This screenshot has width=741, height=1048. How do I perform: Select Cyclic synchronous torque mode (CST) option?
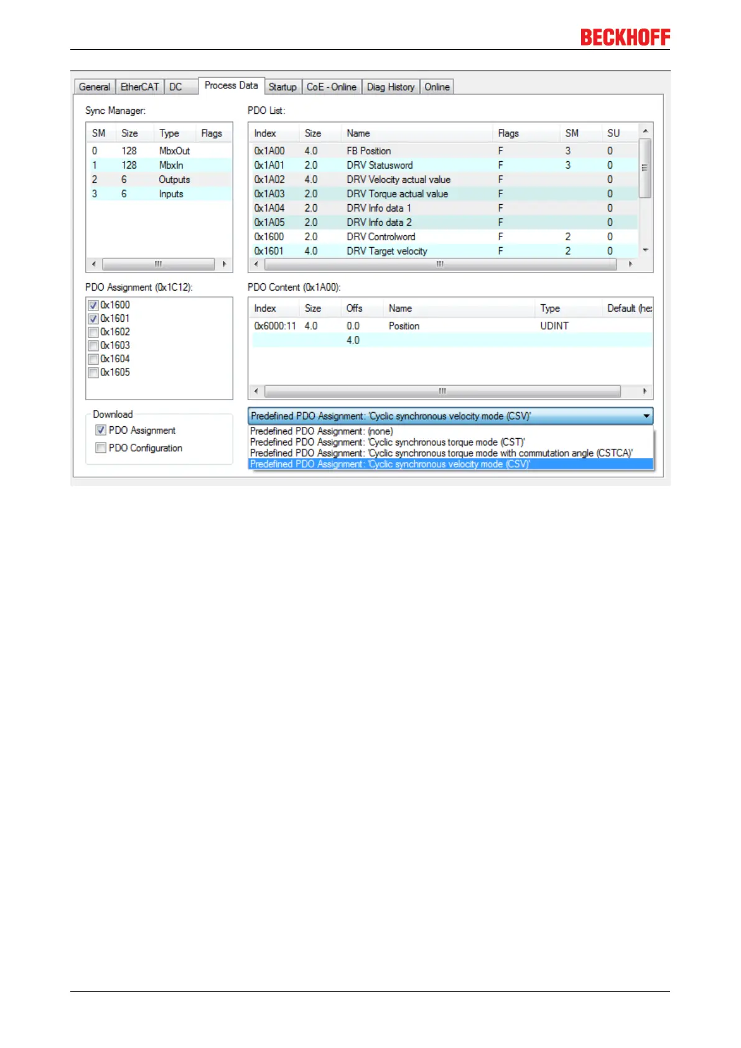(450, 442)
